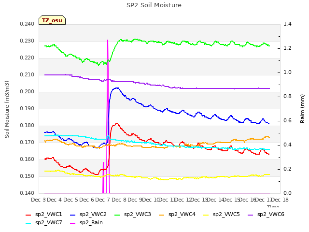Click the 0.140 left axis value
This screenshot has height=232, width=309.
tap(27, 193)
